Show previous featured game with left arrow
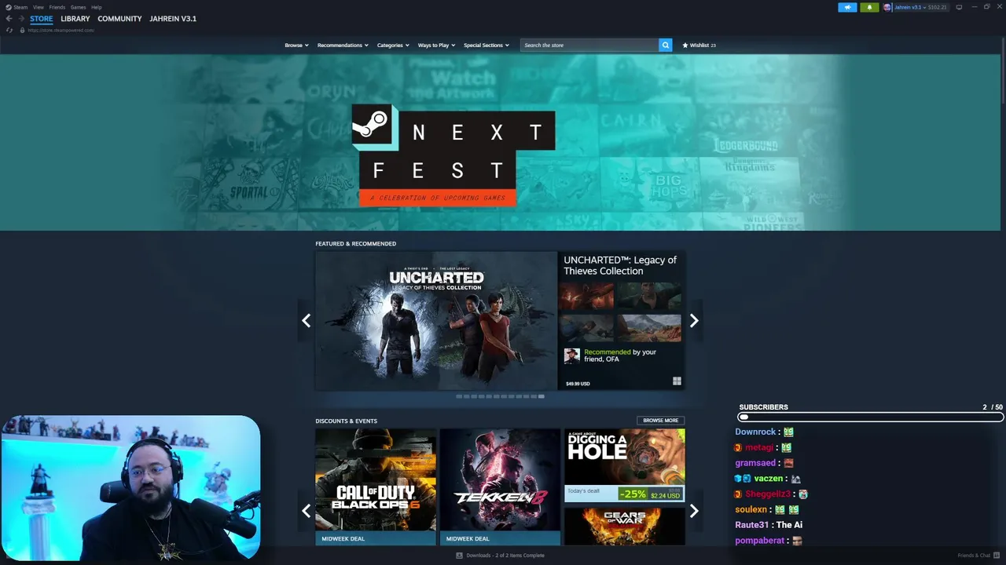The width and height of the screenshot is (1006, 565). 306,320
